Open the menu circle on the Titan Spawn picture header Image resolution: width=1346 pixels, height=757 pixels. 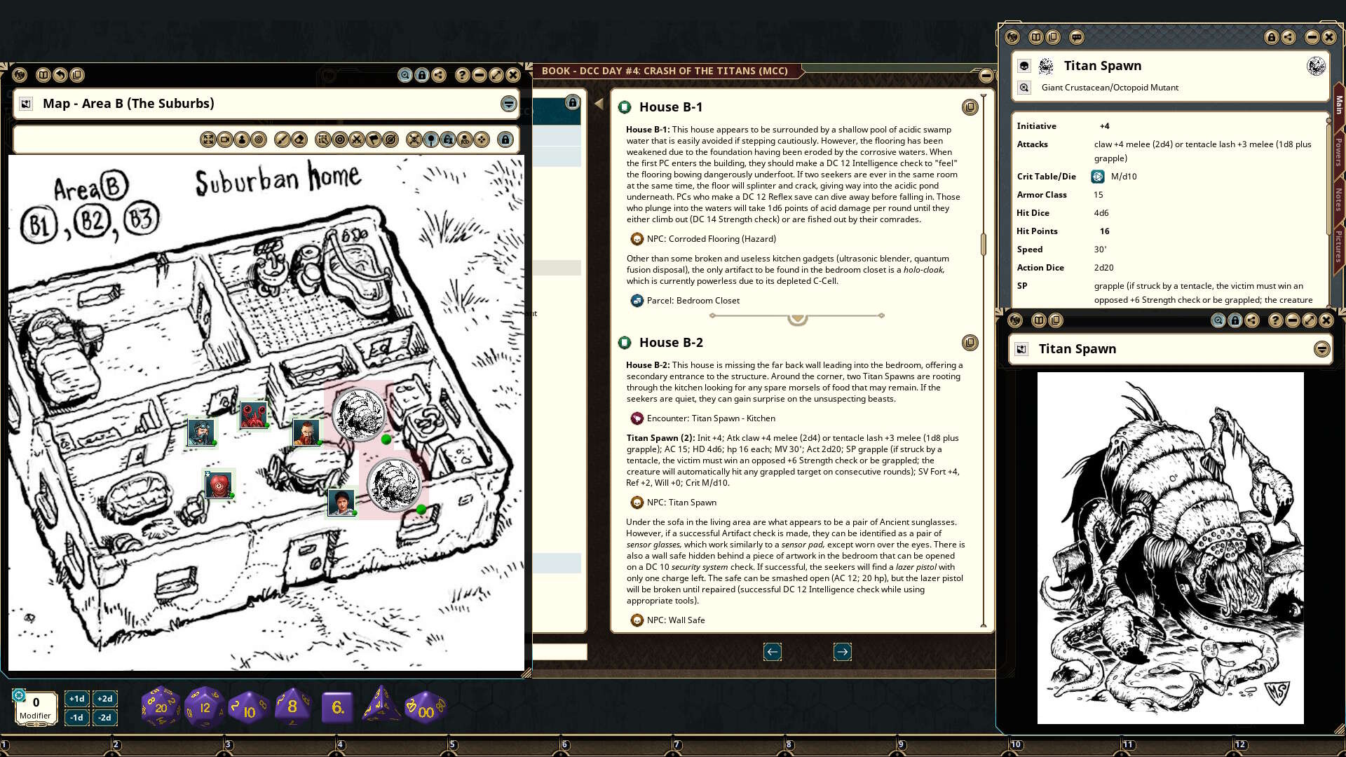[x=1321, y=348]
